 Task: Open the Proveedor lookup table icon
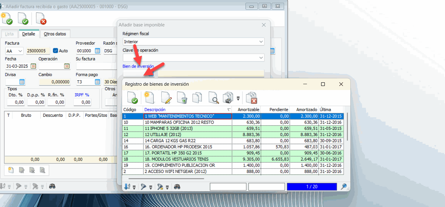click(x=97, y=51)
